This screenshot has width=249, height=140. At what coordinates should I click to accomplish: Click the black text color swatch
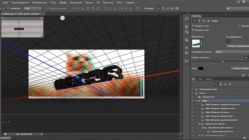click(201, 68)
